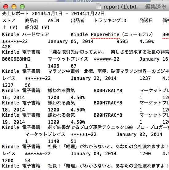This screenshot has width=169, height=170.
Task: Click the '売上レポート' heading text
Action: [x=15, y=14]
